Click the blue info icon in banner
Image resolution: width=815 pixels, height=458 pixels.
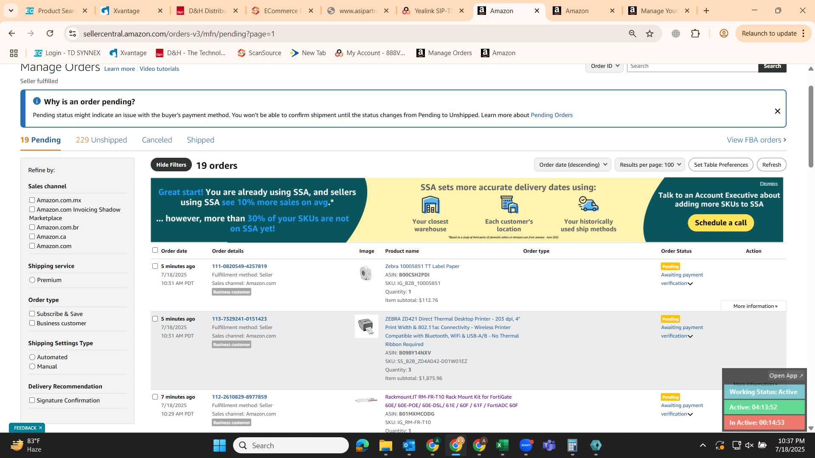click(x=37, y=101)
